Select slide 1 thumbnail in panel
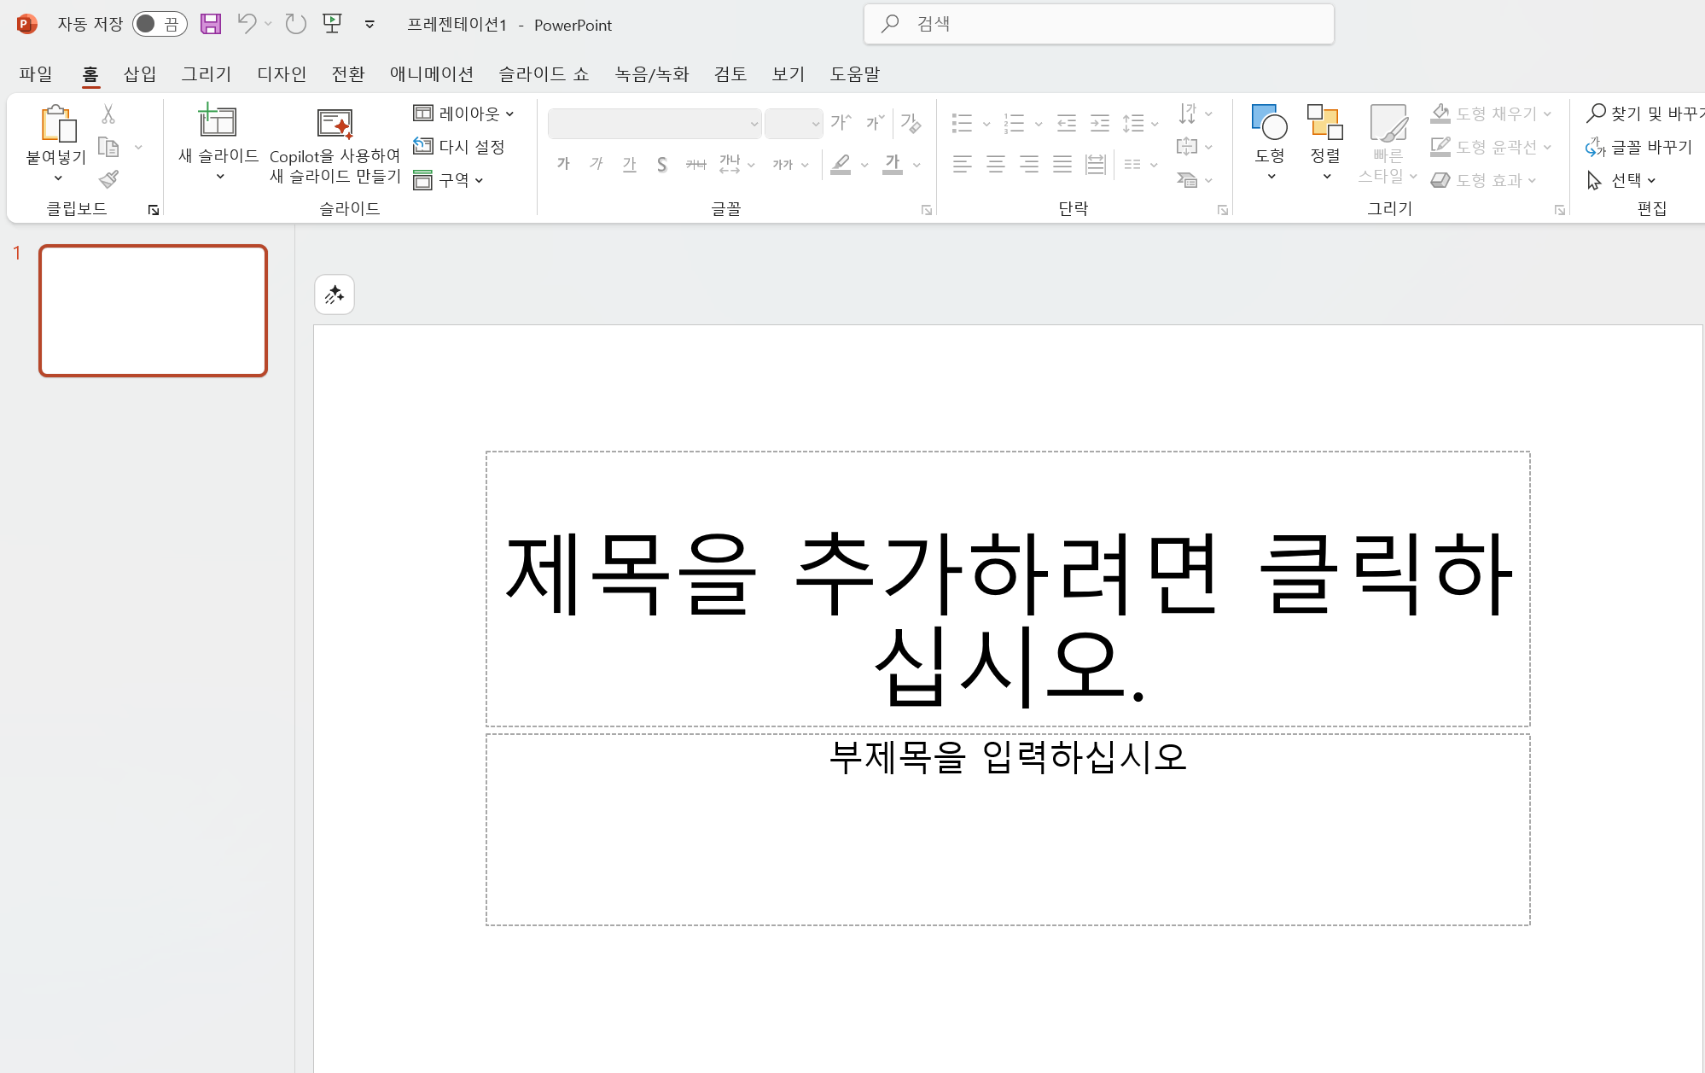1705x1073 pixels. [x=153, y=311]
